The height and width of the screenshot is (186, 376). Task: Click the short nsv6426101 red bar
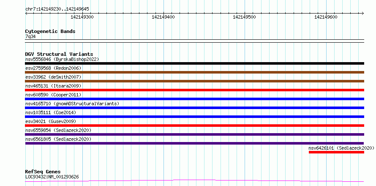(336, 152)
